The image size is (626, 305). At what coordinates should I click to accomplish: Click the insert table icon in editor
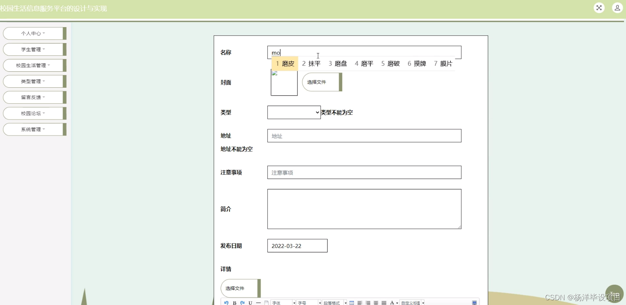[x=352, y=303]
